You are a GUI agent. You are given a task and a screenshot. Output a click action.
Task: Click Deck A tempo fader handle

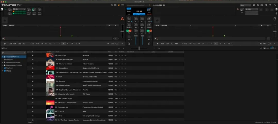pos(122,31)
